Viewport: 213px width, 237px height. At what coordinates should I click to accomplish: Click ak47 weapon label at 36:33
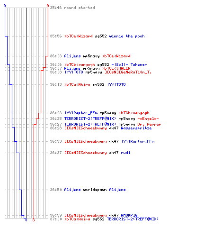pos(114,141)
